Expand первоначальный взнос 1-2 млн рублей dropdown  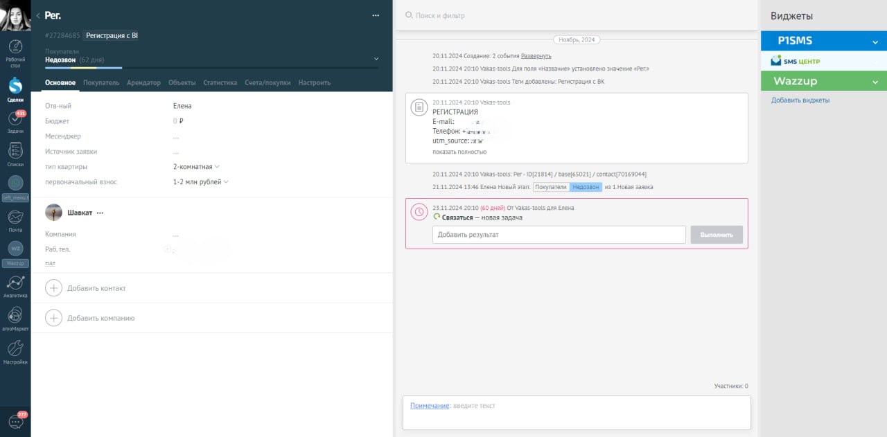click(x=200, y=182)
